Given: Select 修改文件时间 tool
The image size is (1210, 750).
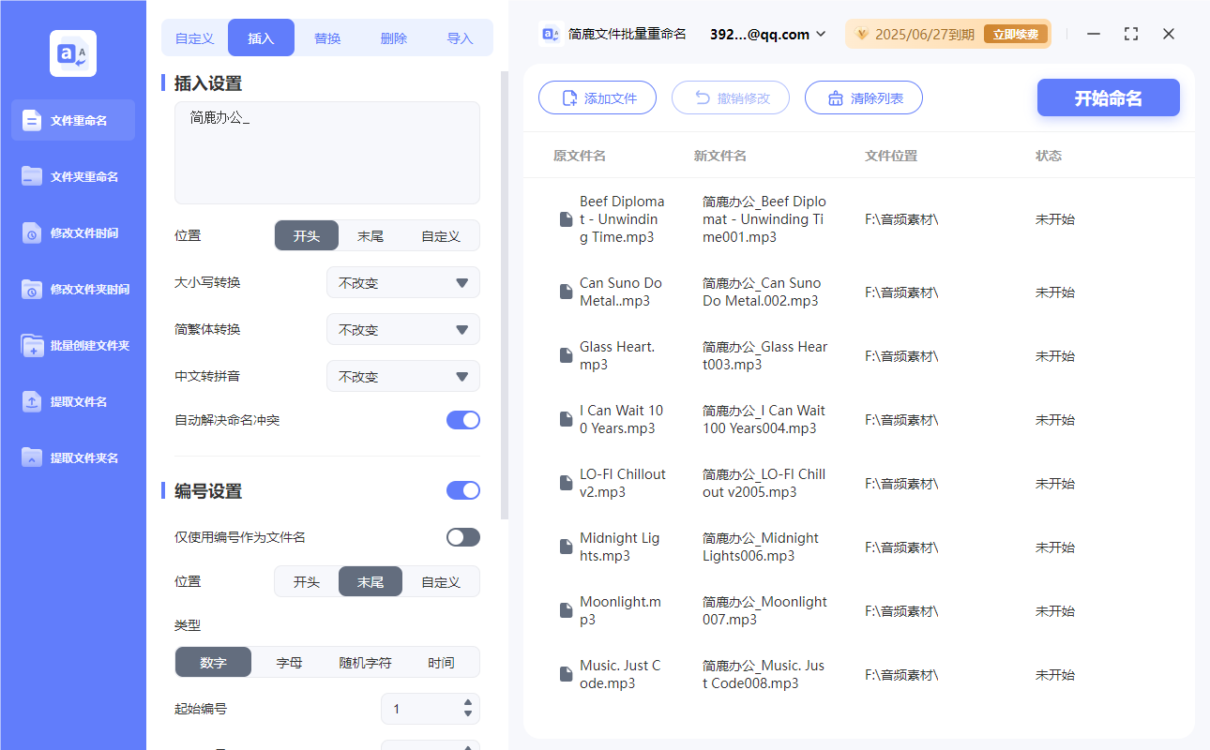Looking at the screenshot, I should click(72, 232).
